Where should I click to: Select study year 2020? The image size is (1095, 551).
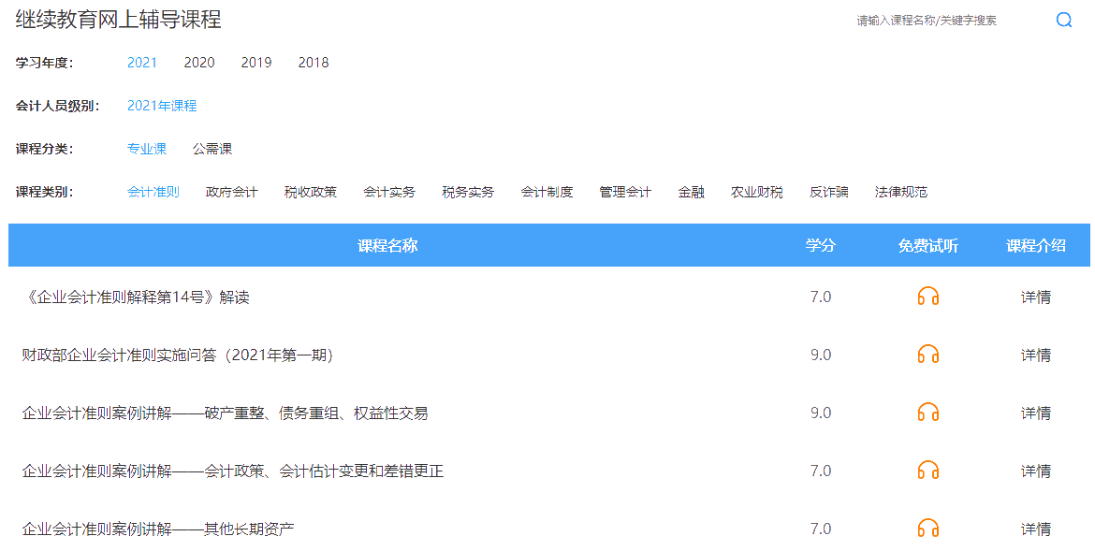click(199, 63)
